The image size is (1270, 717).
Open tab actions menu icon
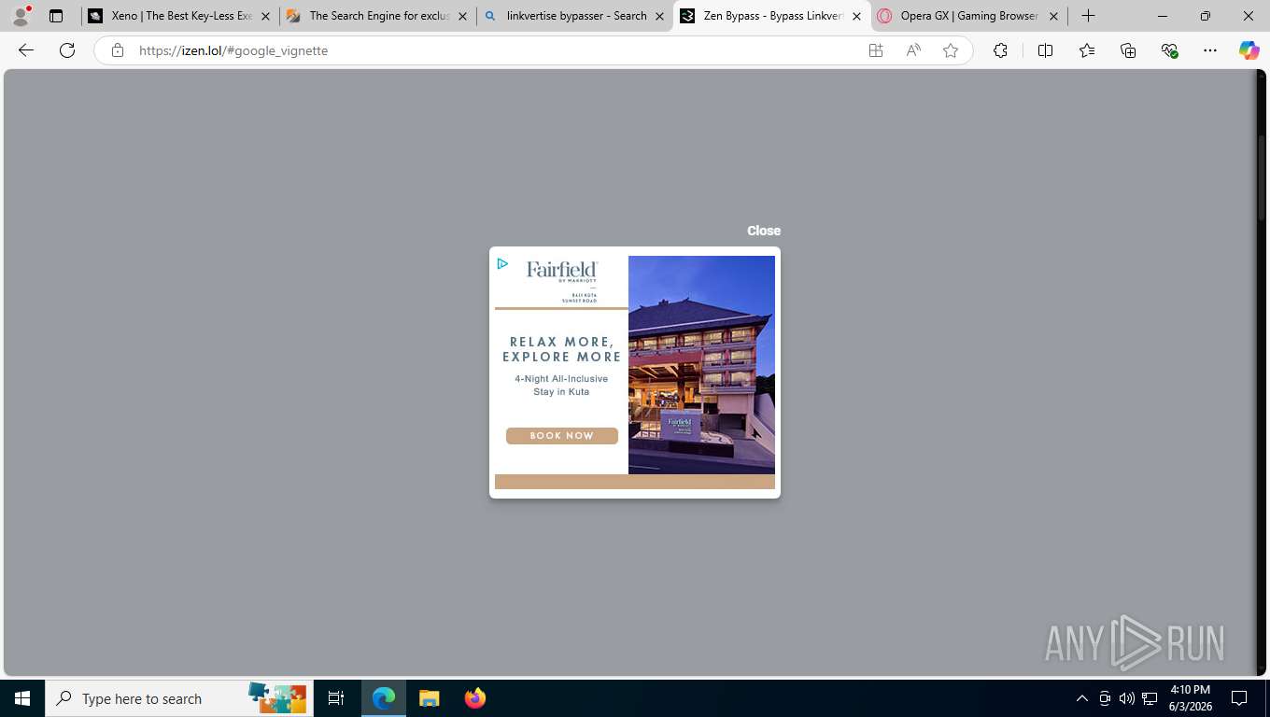click(x=56, y=16)
